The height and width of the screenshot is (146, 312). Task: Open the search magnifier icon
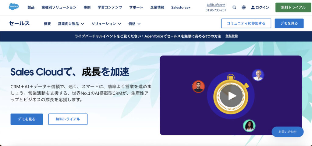(234, 7)
